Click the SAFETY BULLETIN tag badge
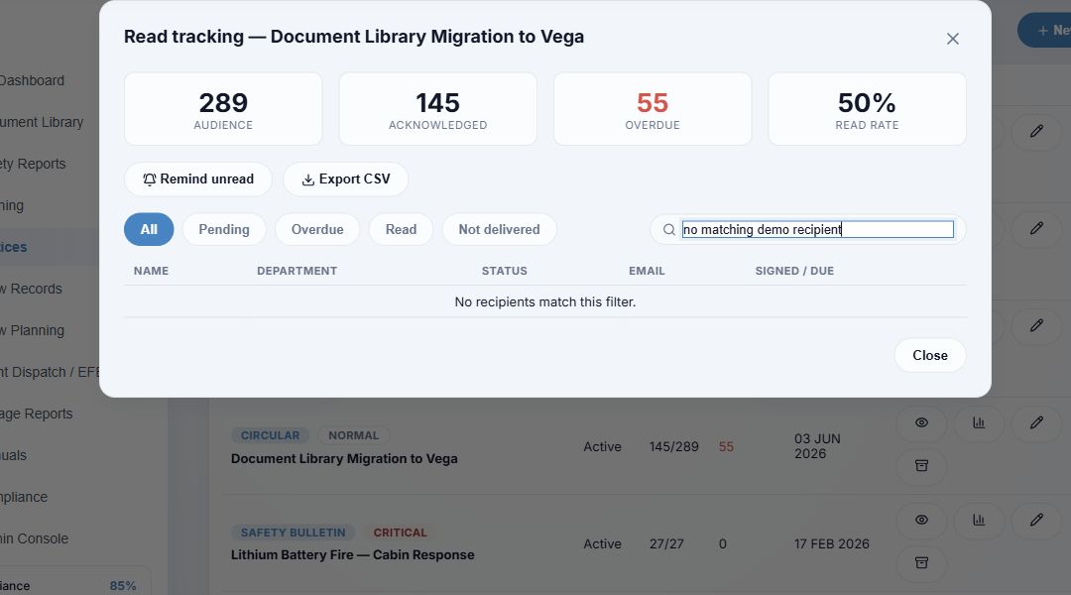1071x595 pixels. pos(293,533)
